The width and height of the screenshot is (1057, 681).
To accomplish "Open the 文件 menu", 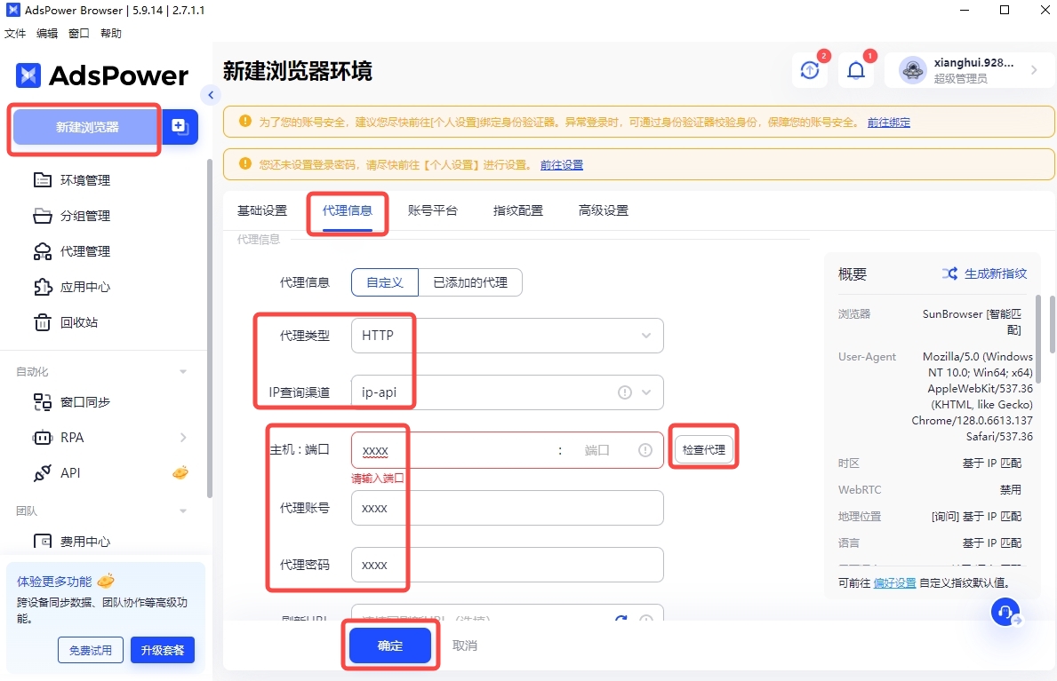I will [x=15, y=33].
